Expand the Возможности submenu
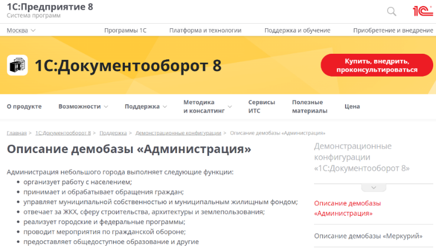 pos(83,106)
